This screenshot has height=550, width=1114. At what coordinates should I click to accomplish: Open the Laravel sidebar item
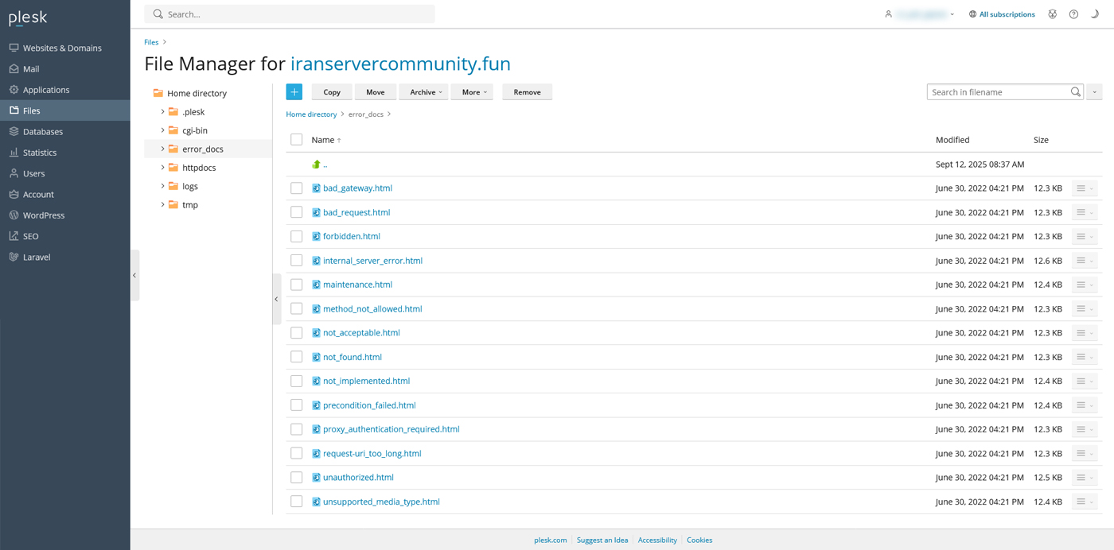(37, 257)
